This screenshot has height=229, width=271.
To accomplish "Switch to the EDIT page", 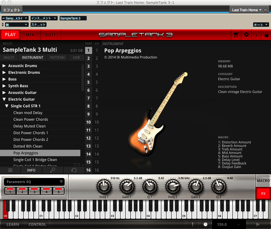I will (51, 35).
